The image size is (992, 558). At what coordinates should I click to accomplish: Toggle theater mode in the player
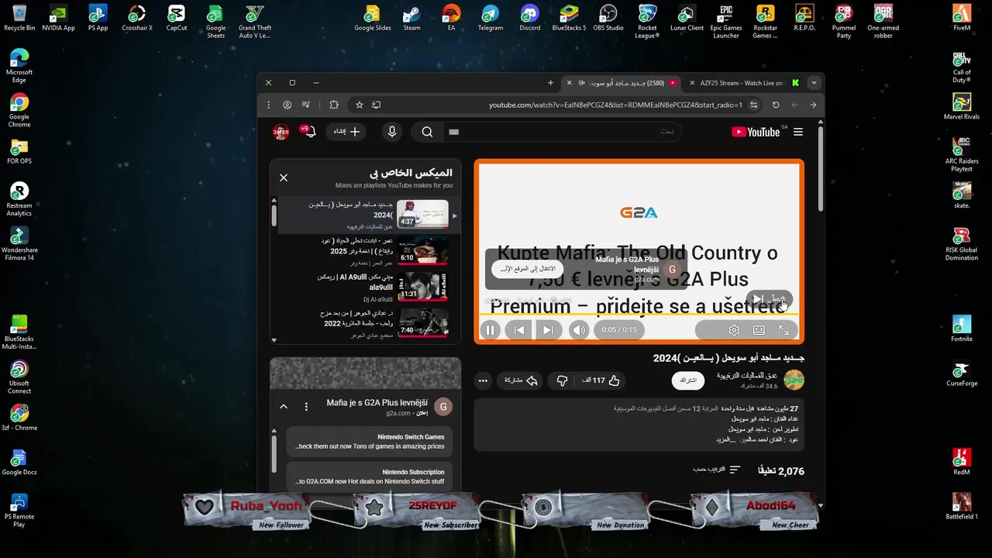(759, 330)
